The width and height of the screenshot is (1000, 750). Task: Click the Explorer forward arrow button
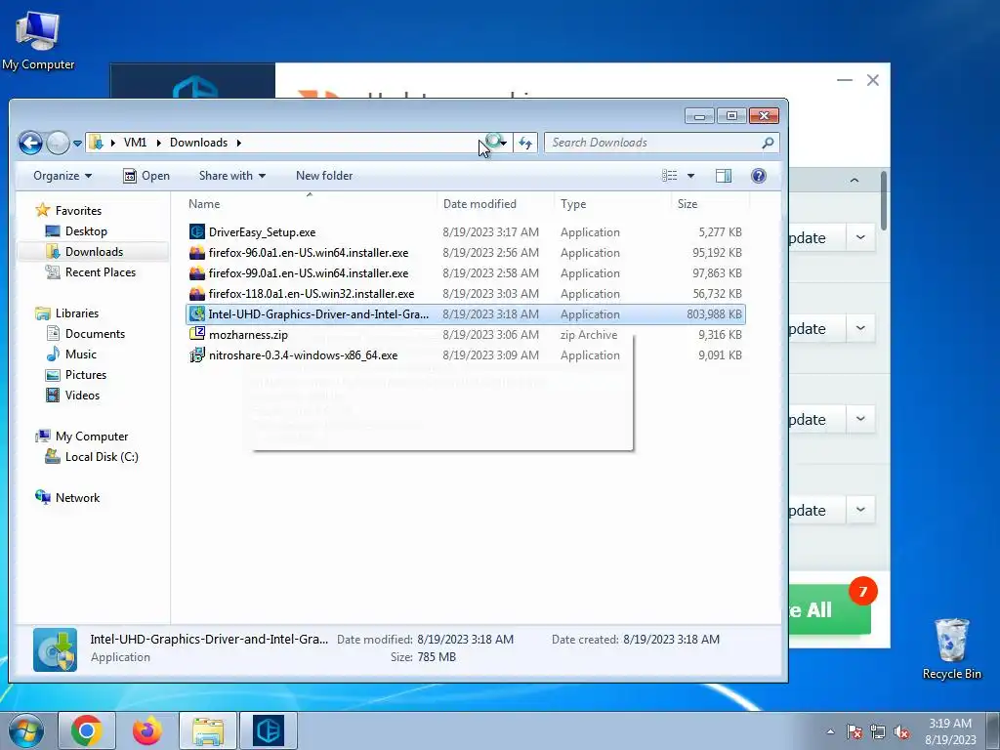[58, 143]
